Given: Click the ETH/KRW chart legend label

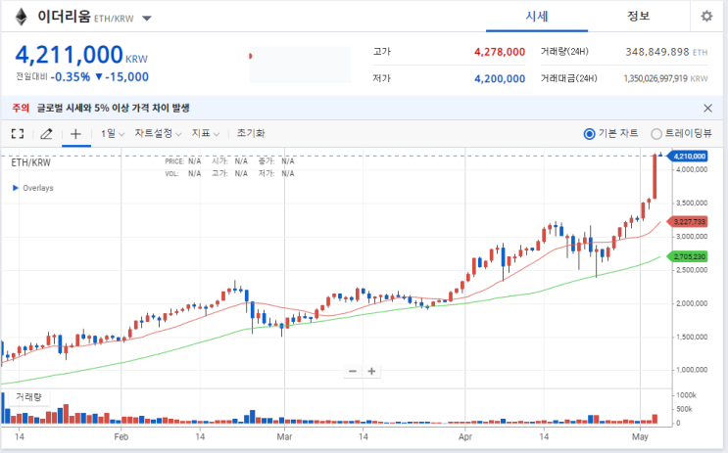Looking at the screenshot, I should pos(30,162).
